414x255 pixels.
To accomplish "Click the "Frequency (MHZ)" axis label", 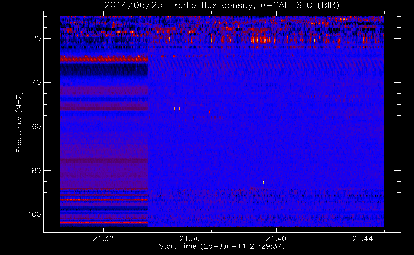I will pos(19,122).
